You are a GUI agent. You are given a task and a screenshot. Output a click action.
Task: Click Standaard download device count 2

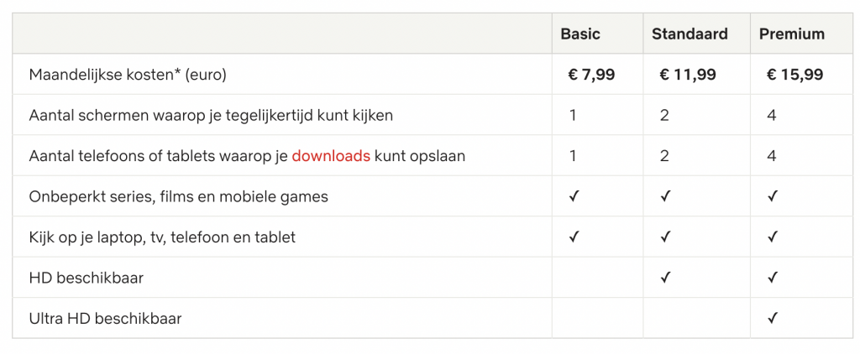click(x=665, y=156)
